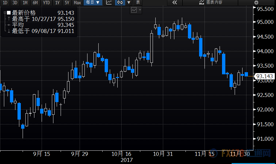Click the 图表内容 chart content icon
276x164 pixels.
coord(202,2)
